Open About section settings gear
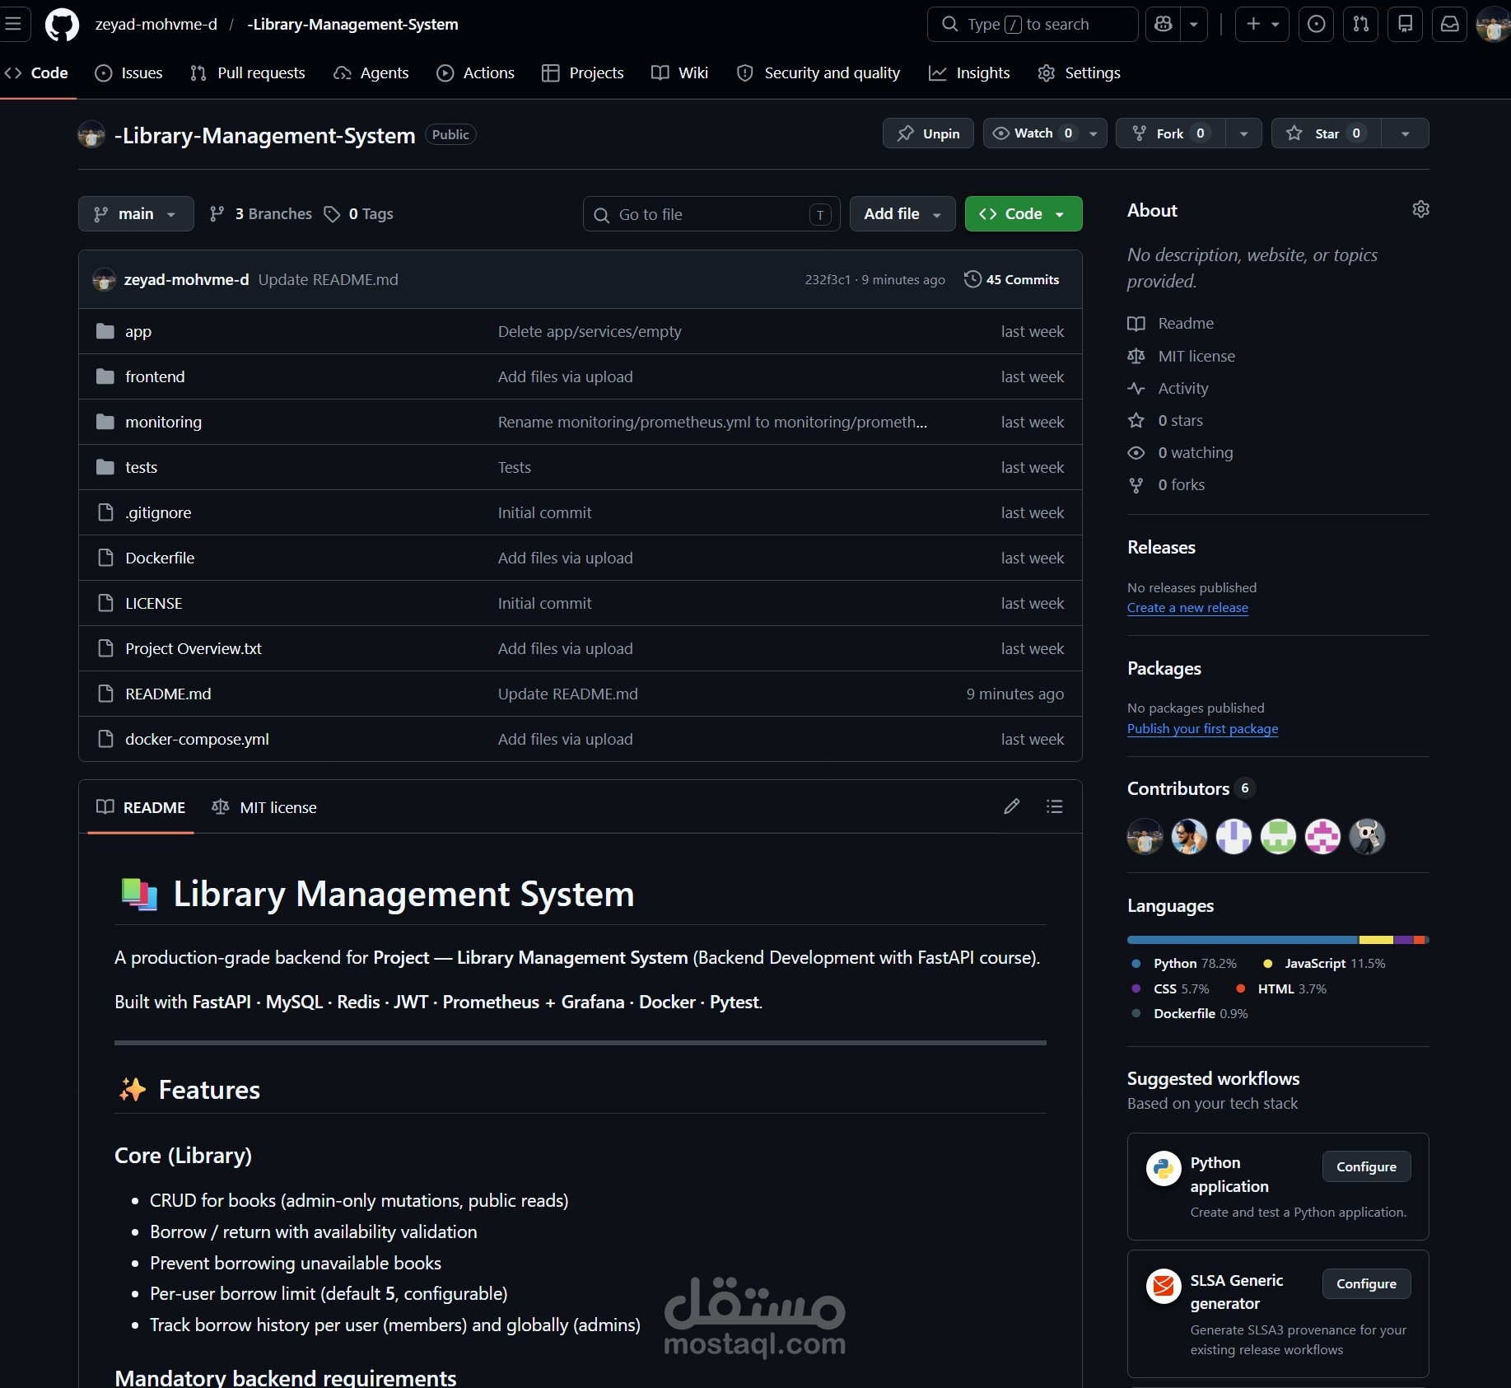 point(1420,209)
